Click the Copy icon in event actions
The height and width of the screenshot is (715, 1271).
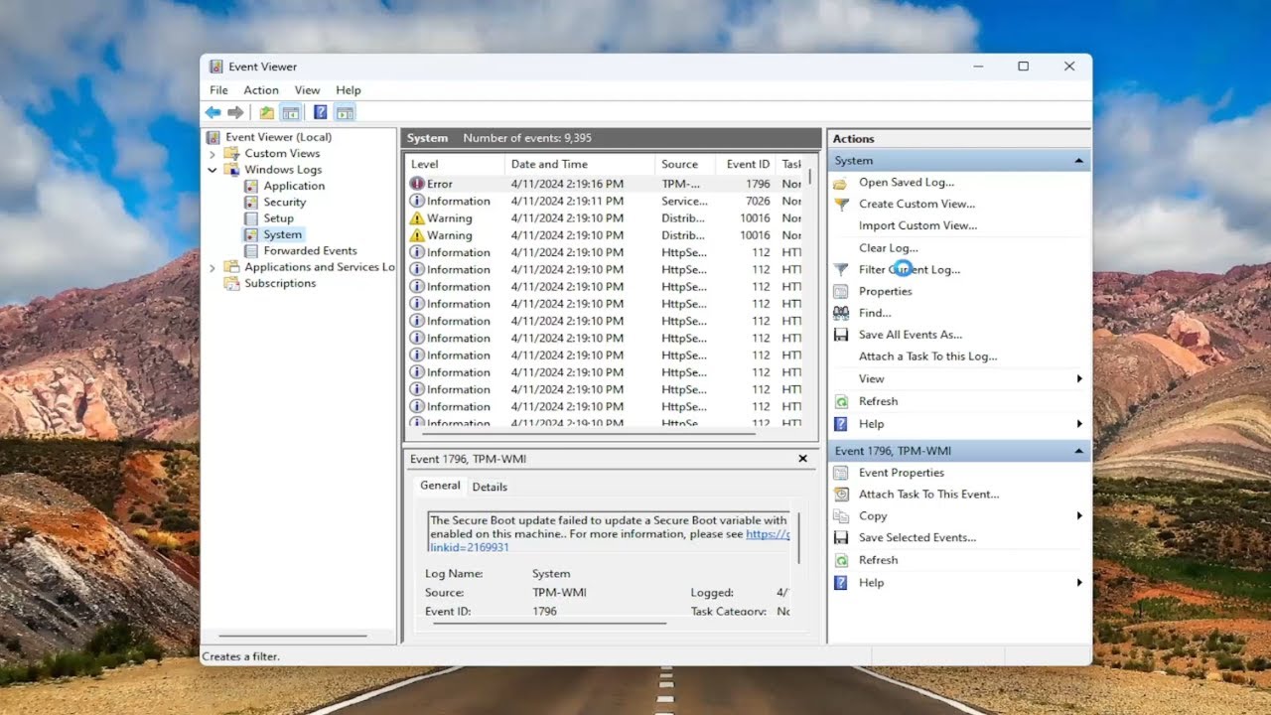point(840,516)
